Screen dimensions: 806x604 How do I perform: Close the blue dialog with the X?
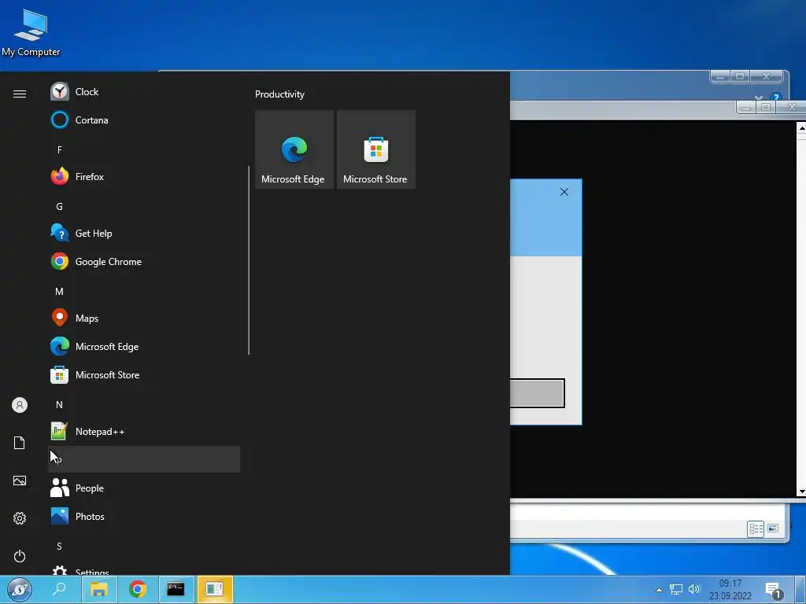(x=564, y=192)
